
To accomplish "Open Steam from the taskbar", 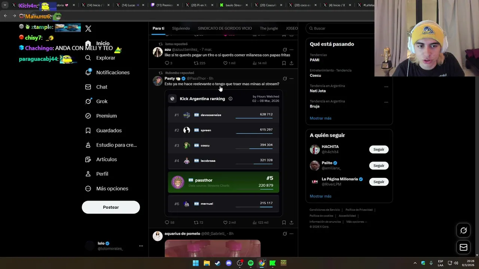I will click(x=218, y=263).
